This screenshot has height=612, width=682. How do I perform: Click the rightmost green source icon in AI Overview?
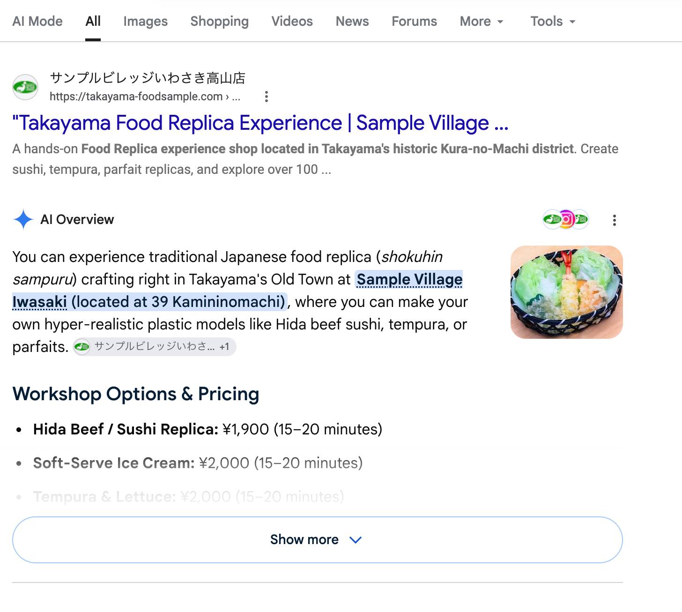click(581, 219)
